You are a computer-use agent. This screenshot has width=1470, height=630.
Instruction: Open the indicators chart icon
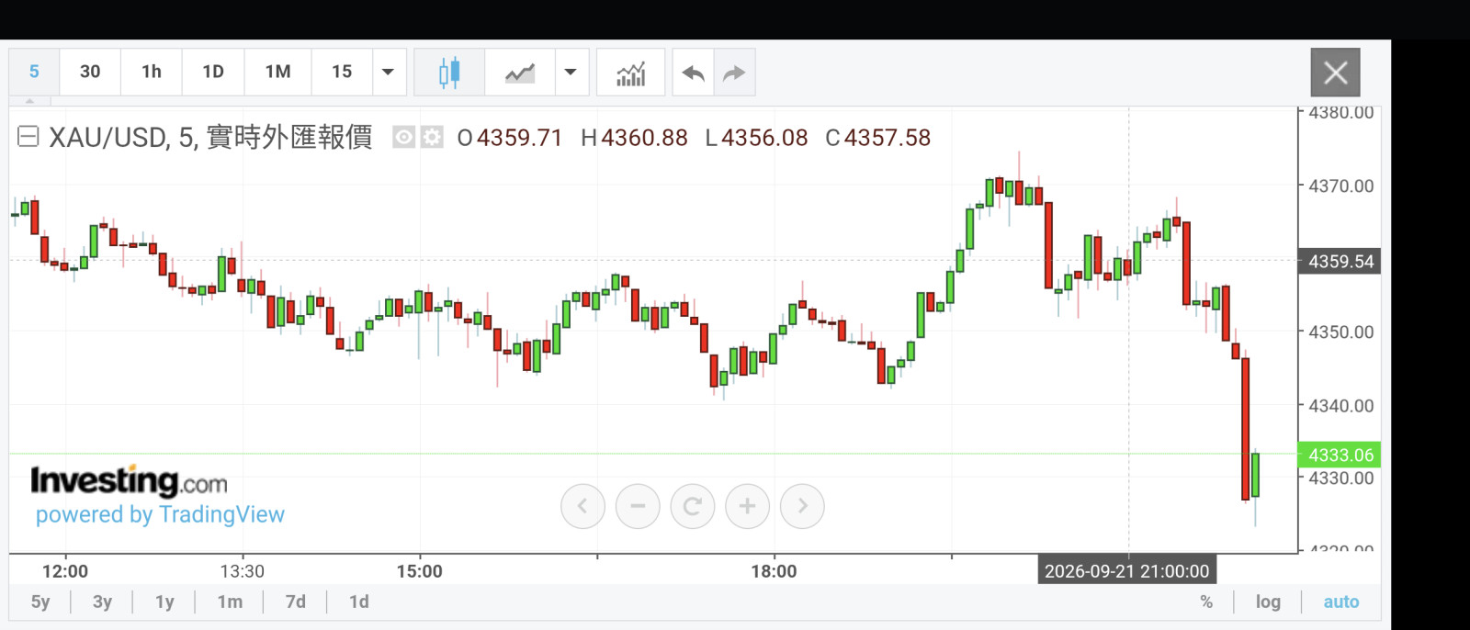(630, 73)
